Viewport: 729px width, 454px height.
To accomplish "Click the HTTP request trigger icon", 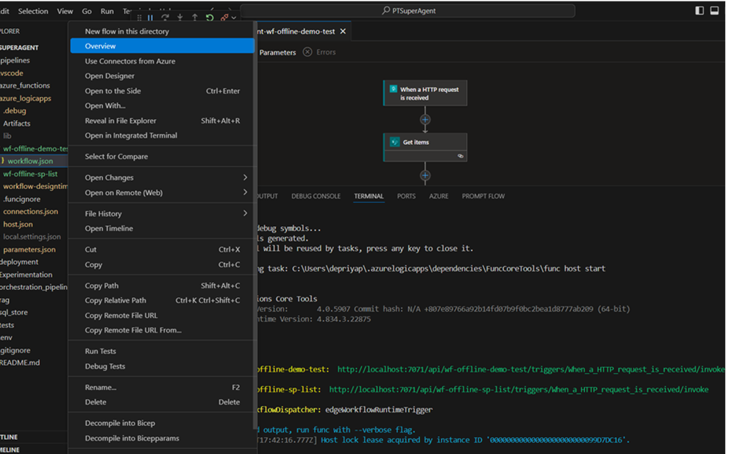I will click(x=394, y=89).
